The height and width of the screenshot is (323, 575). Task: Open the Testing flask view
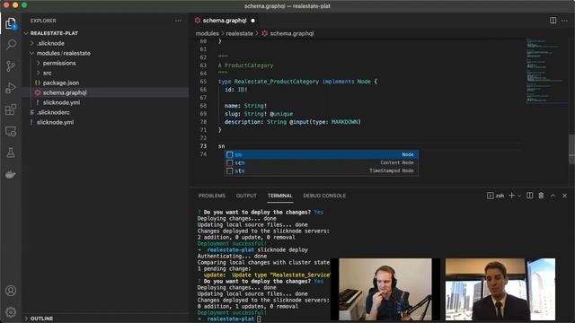coord(11,153)
